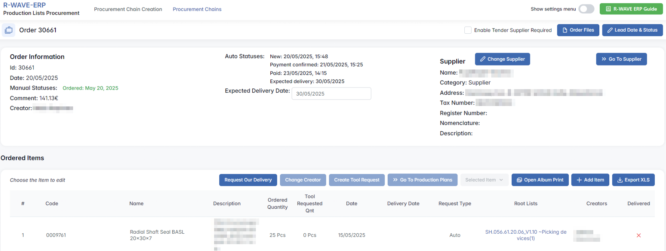Open the R-WAVE ERP Guide

(631, 9)
